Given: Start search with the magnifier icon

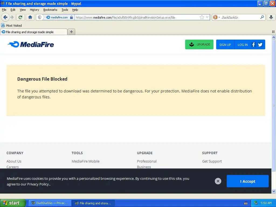Looking at the screenshot, I should click(262, 17).
